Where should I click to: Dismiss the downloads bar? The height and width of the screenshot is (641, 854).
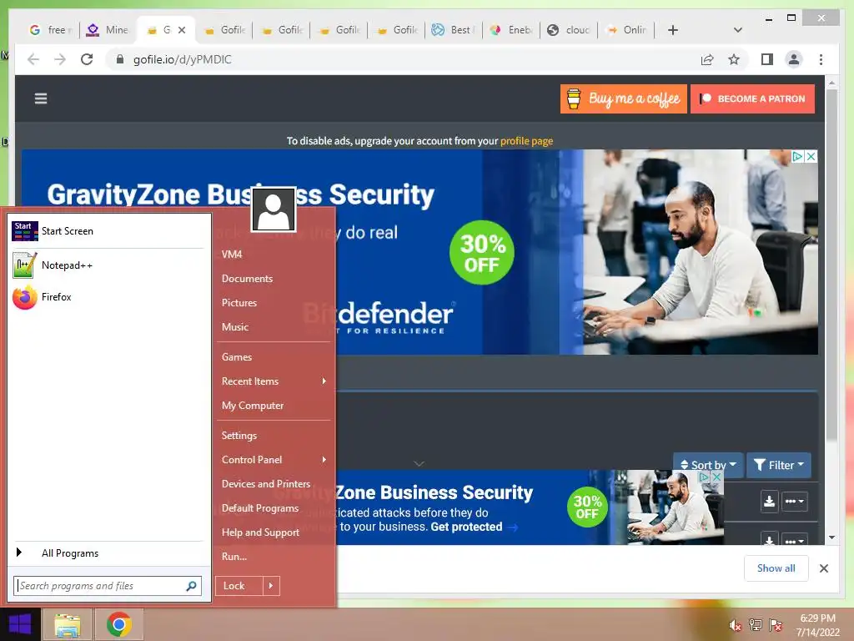[824, 568]
